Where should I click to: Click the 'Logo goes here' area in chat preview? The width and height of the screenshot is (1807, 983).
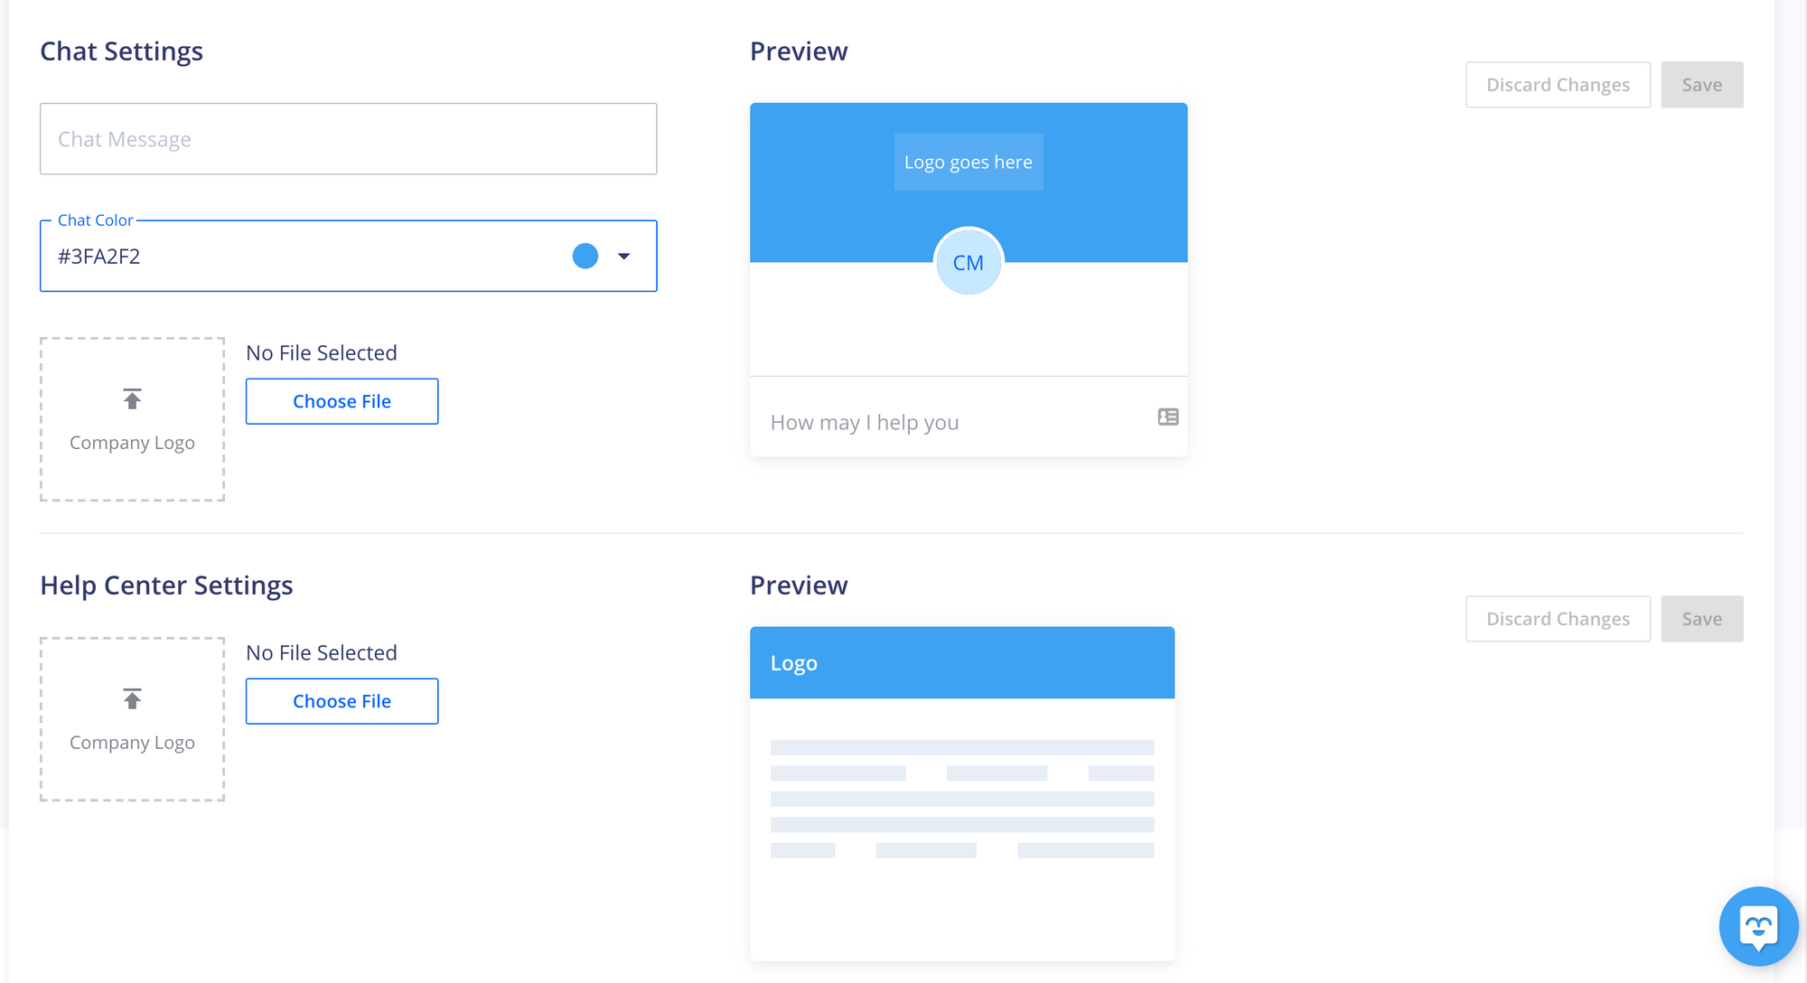click(x=969, y=161)
